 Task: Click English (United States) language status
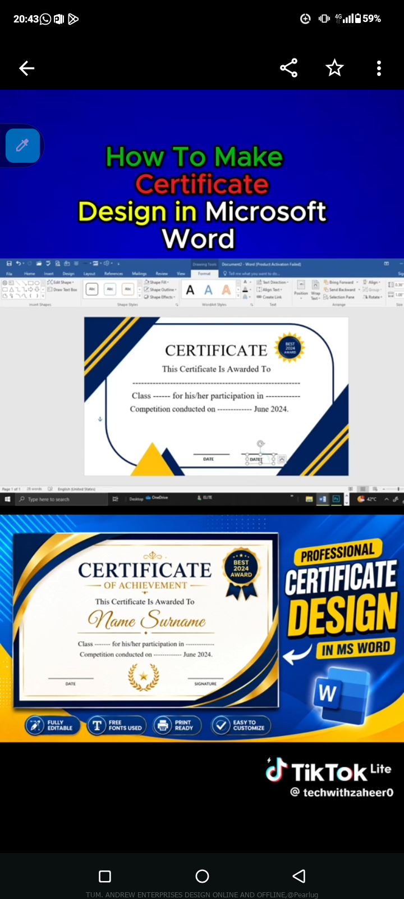(76, 489)
